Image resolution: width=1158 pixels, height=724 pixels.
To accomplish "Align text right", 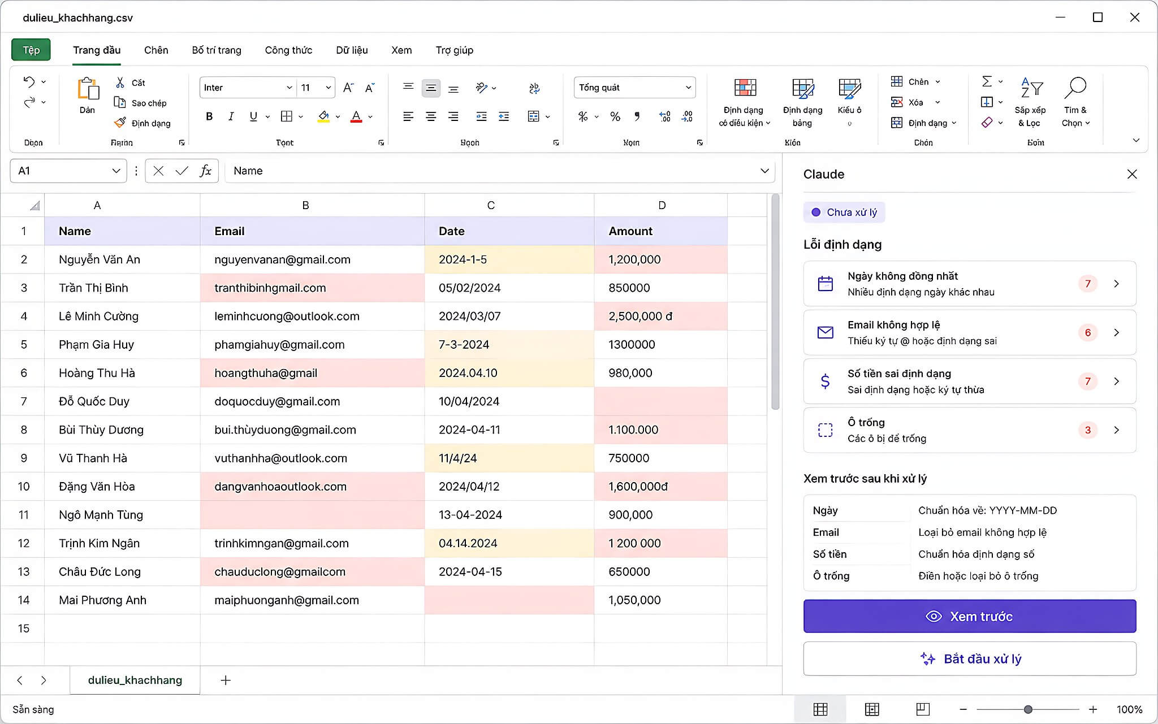I will (453, 116).
